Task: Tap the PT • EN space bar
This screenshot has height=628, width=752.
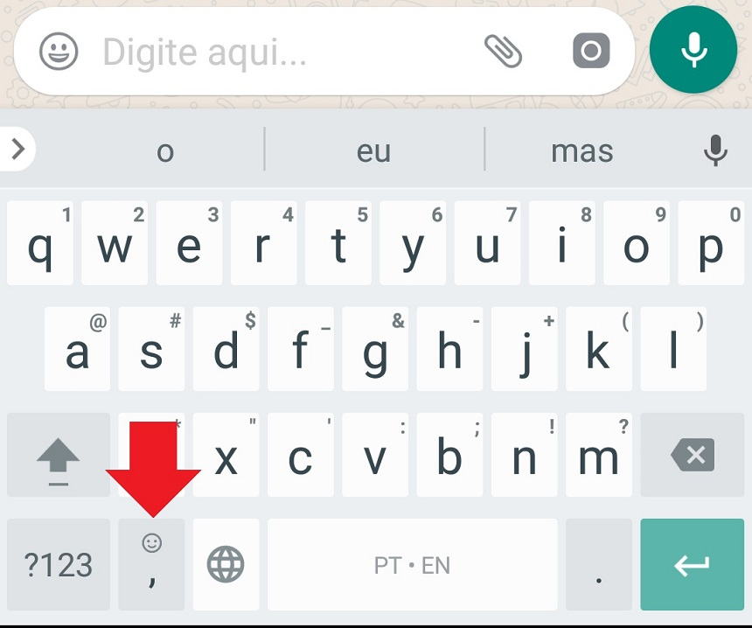Action: coord(413,564)
